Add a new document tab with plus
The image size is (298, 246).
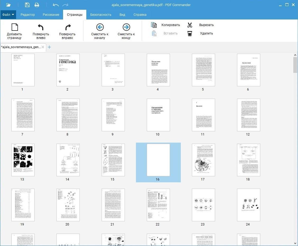pyautogui.click(x=49, y=47)
